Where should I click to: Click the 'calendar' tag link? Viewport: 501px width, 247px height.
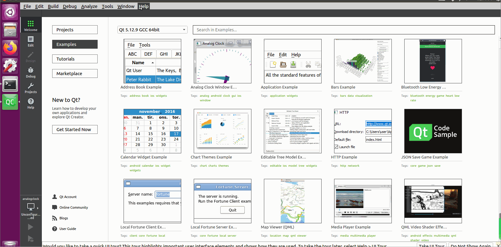click(x=148, y=166)
